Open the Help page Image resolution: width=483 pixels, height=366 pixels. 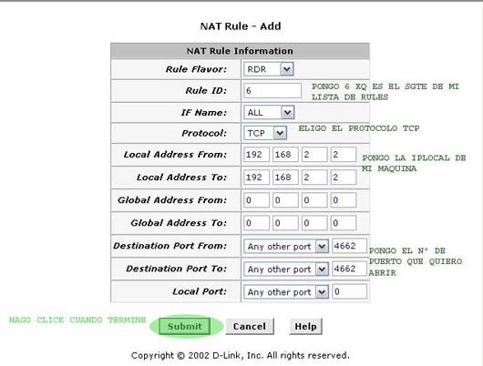(x=305, y=326)
